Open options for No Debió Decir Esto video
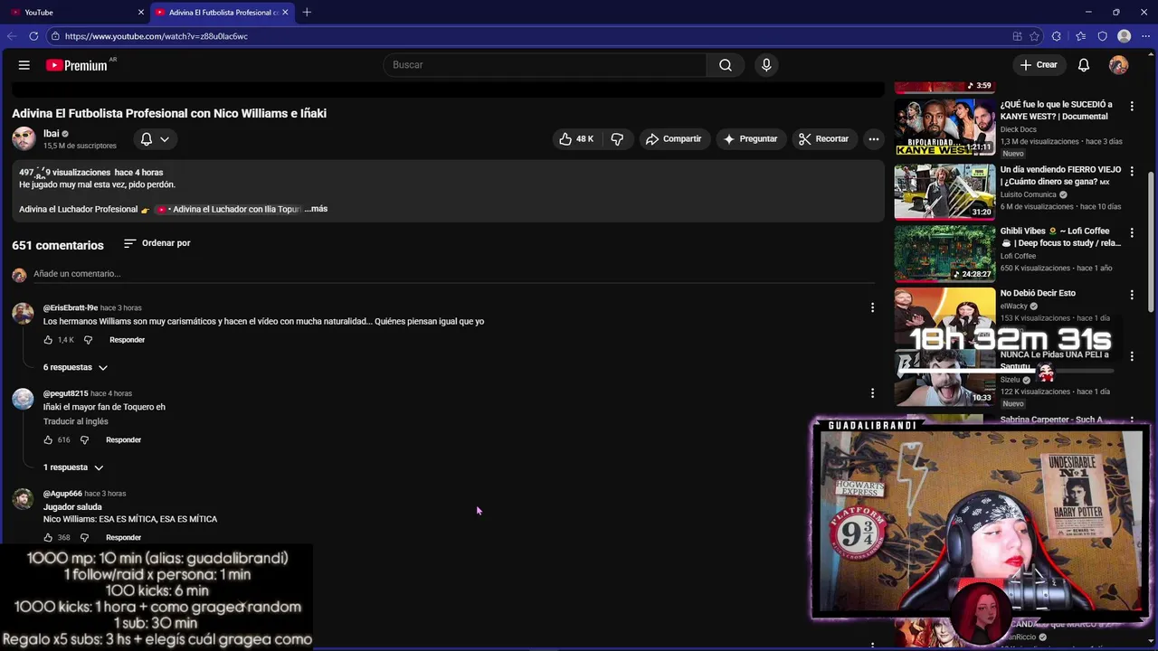The image size is (1158, 651). pos(1132,295)
